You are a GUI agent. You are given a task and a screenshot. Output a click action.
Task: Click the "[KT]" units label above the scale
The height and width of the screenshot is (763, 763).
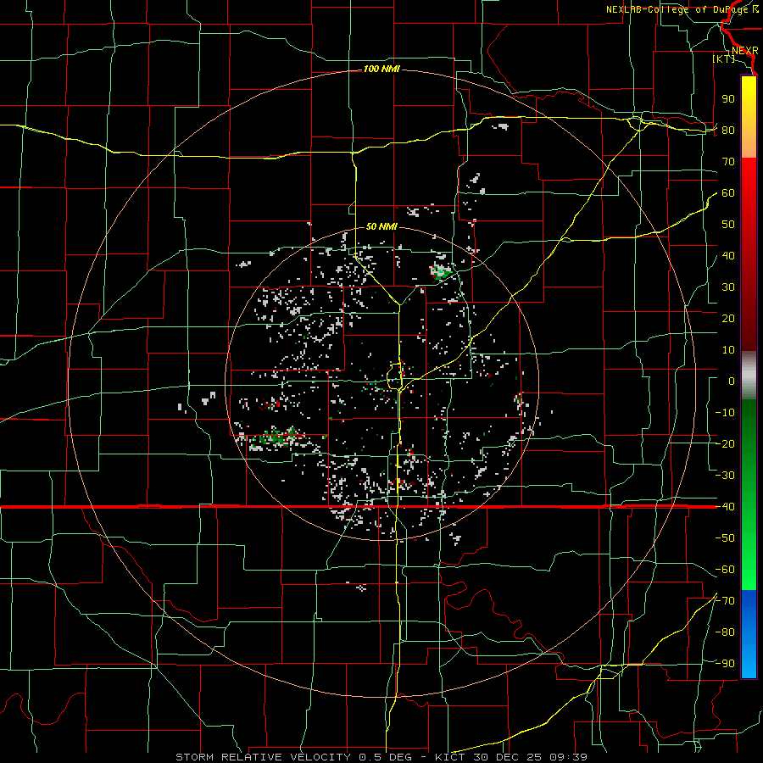[724, 58]
